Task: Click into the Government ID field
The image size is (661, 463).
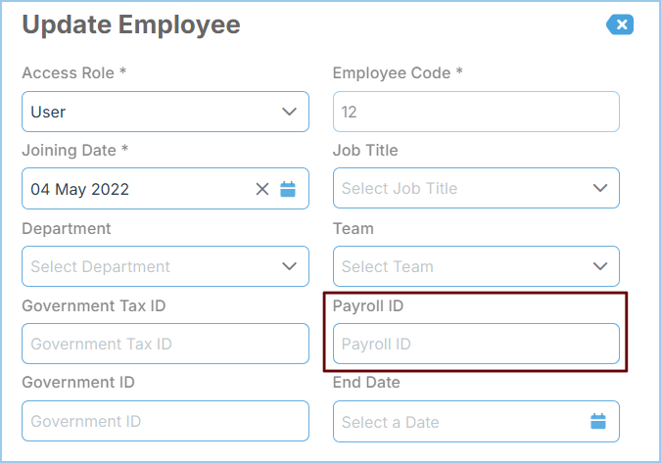Action: pyautogui.click(x=165, y=421)
